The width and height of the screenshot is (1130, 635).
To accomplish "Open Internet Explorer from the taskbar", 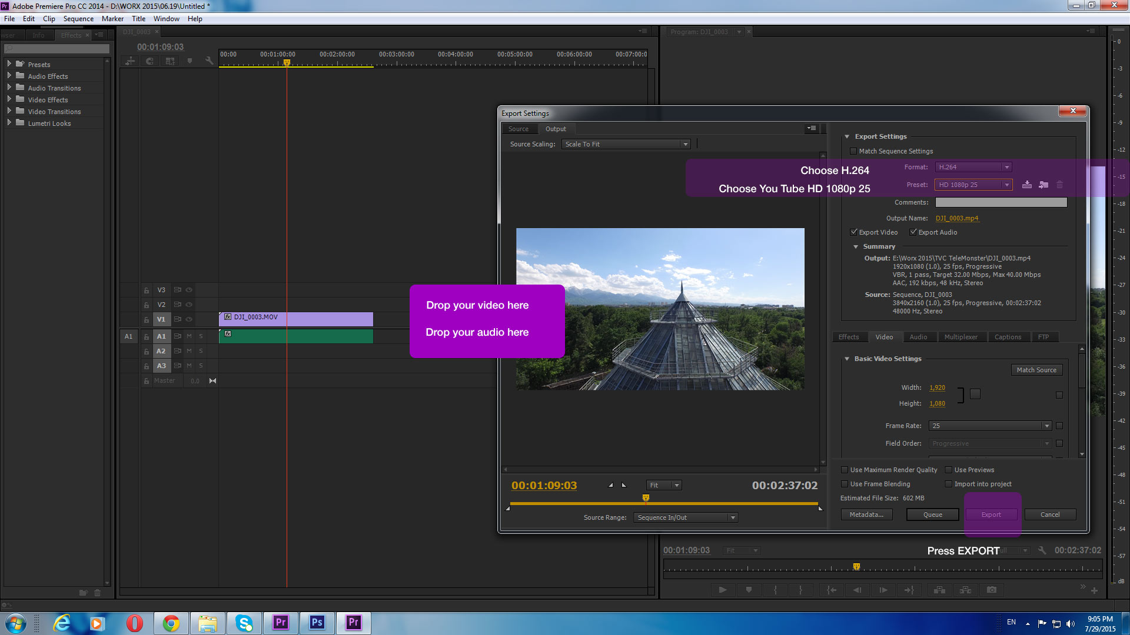I will pos(62,623).
